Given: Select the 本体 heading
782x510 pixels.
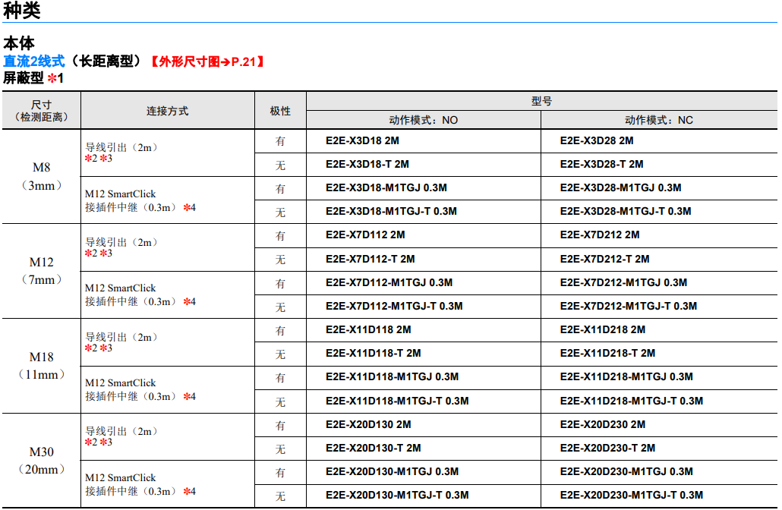Looking at the screenshot, I should coord(18,43).
